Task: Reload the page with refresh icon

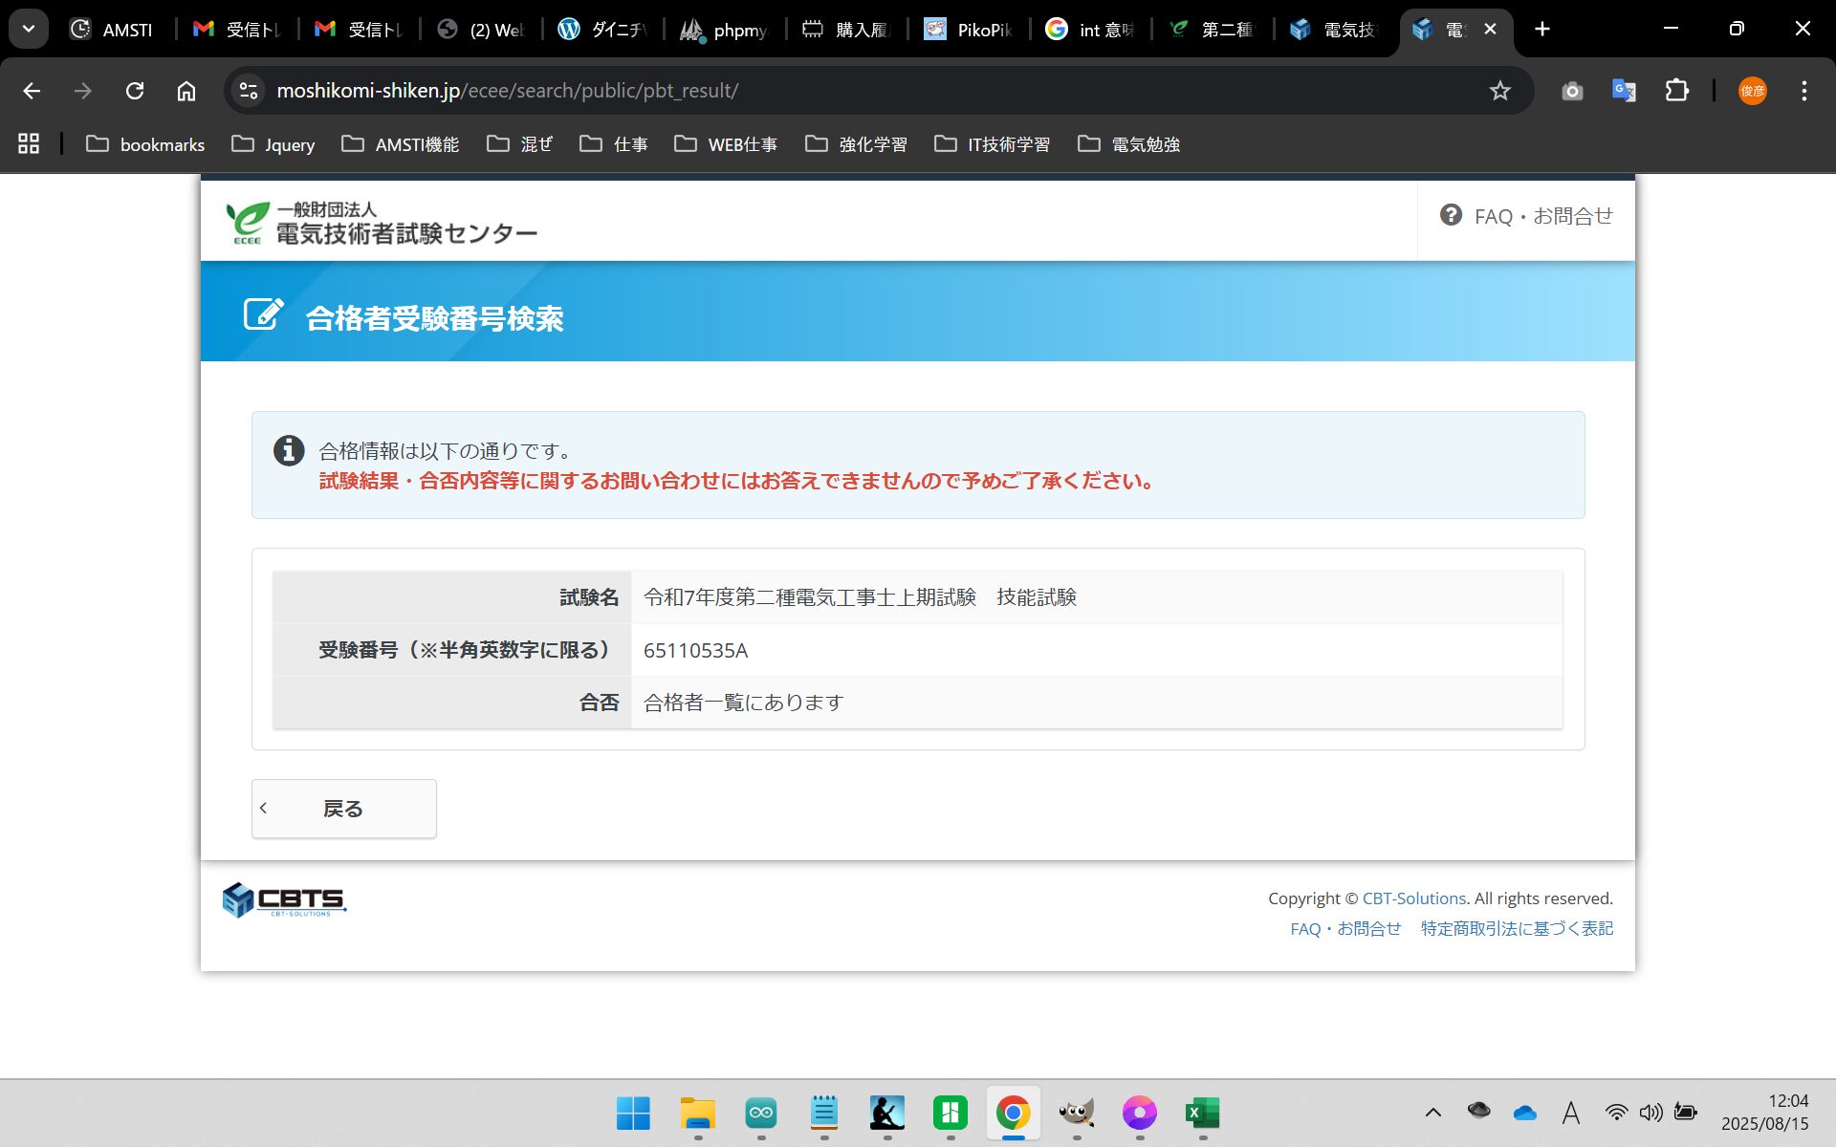Action: tap(135, 91)
